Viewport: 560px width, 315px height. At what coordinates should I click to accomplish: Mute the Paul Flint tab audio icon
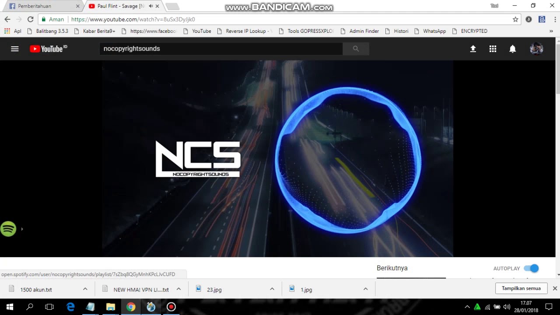[x=151, y=6]
